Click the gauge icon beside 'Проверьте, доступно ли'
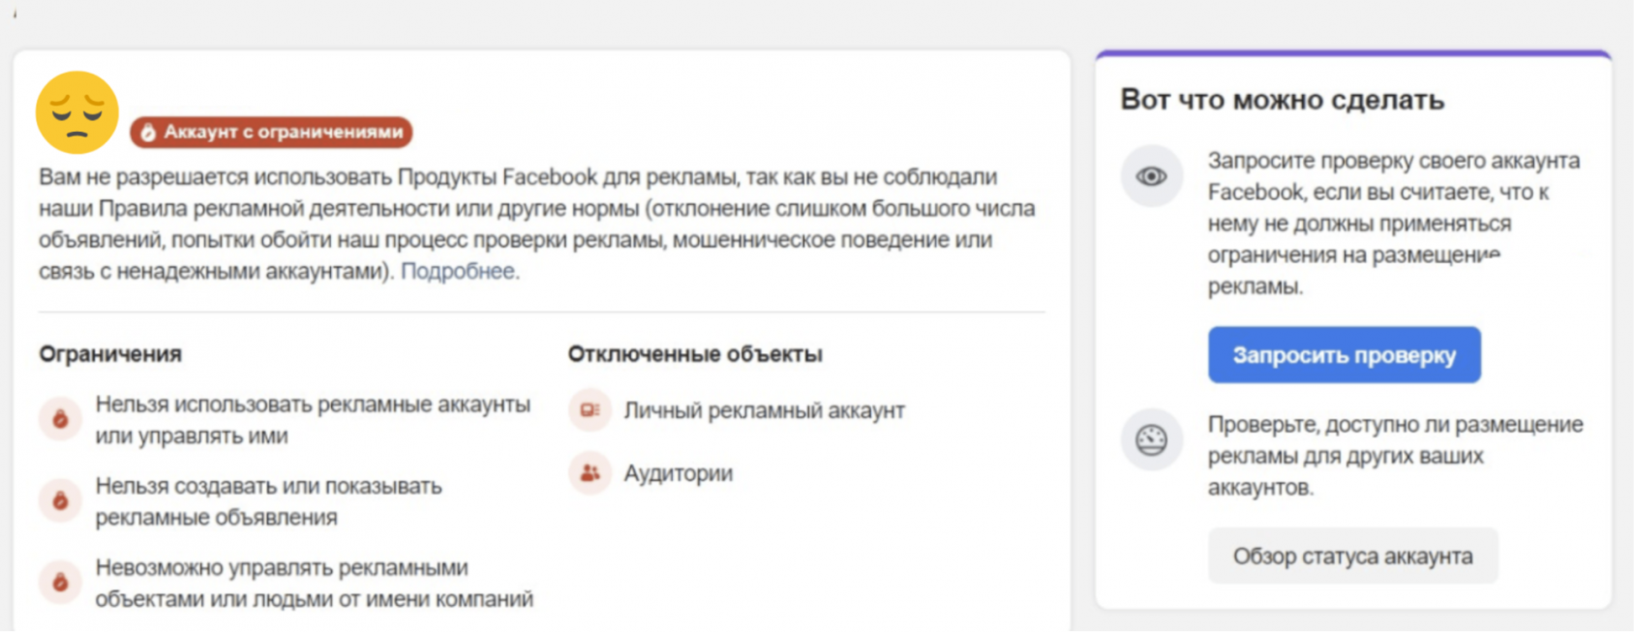The height and width of the screenshot is (632, 1634). pos(1151,440)
